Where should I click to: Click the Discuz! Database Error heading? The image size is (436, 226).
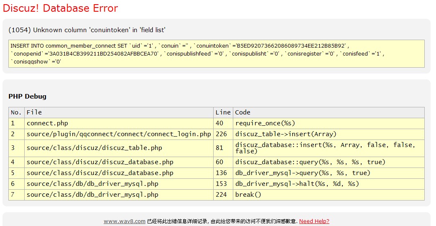click(61, 8)
